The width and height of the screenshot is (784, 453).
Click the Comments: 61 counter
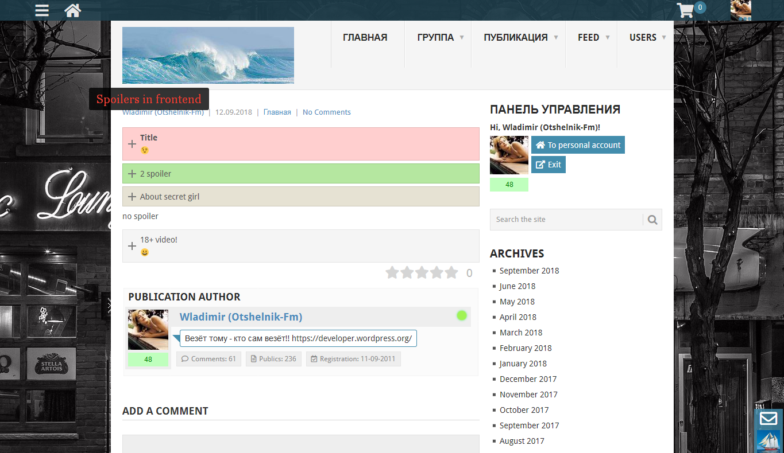208,359
